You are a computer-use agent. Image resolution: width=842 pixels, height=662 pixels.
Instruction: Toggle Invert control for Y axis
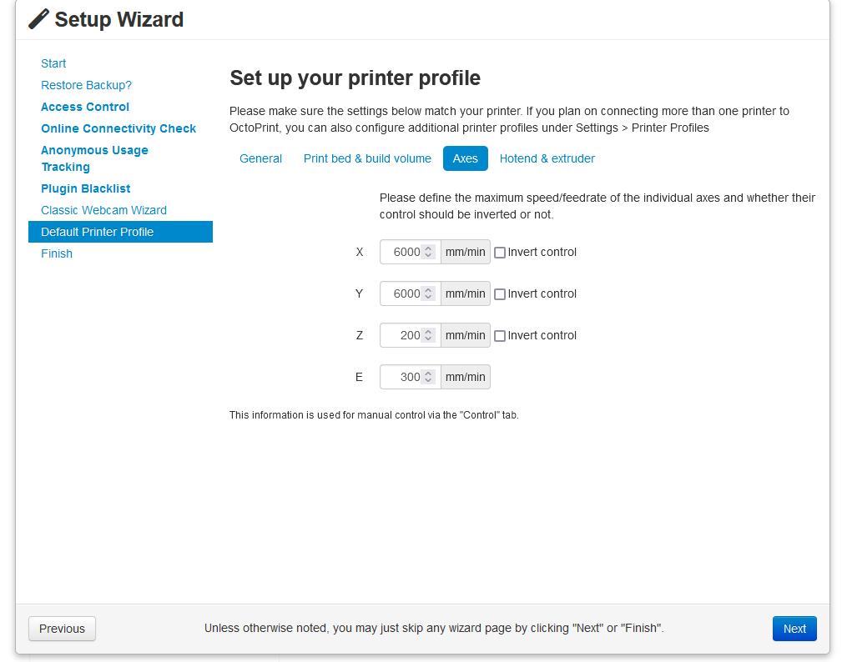tap(500, 294)
